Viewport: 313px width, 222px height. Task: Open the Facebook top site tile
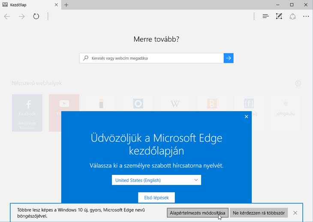27,112
